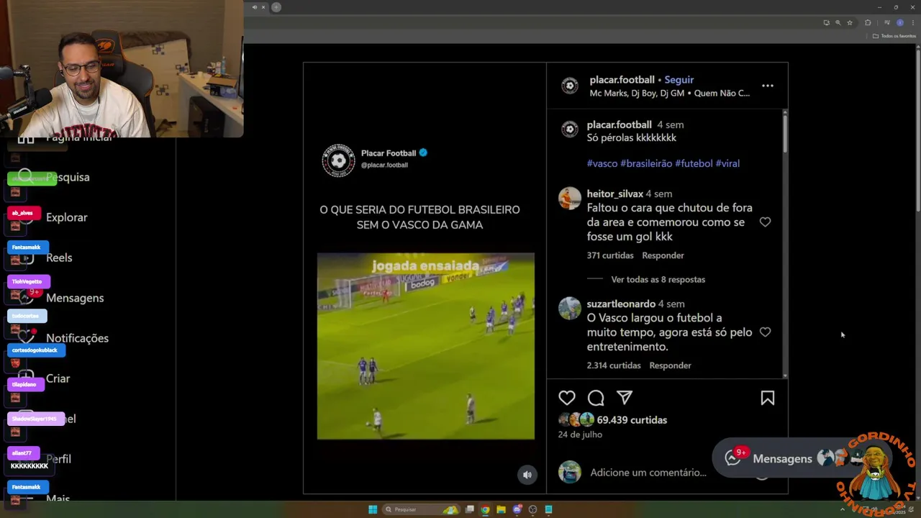Save the post with the bookmark icon

coord(768,398)
